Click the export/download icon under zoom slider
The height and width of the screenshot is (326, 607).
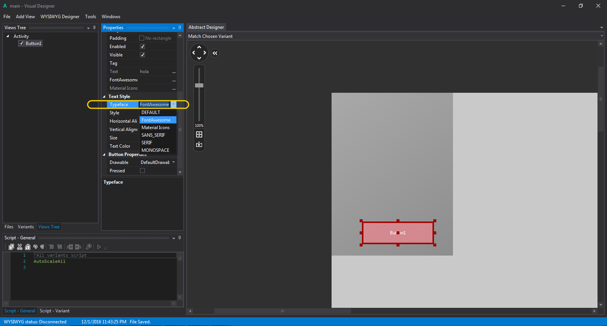199,145
